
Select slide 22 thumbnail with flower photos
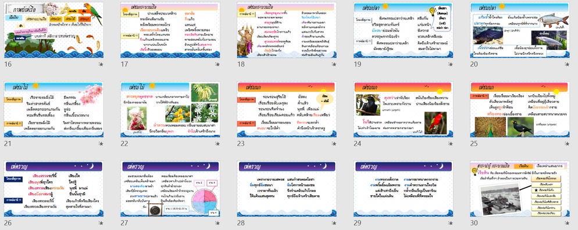tap(170, 109)
